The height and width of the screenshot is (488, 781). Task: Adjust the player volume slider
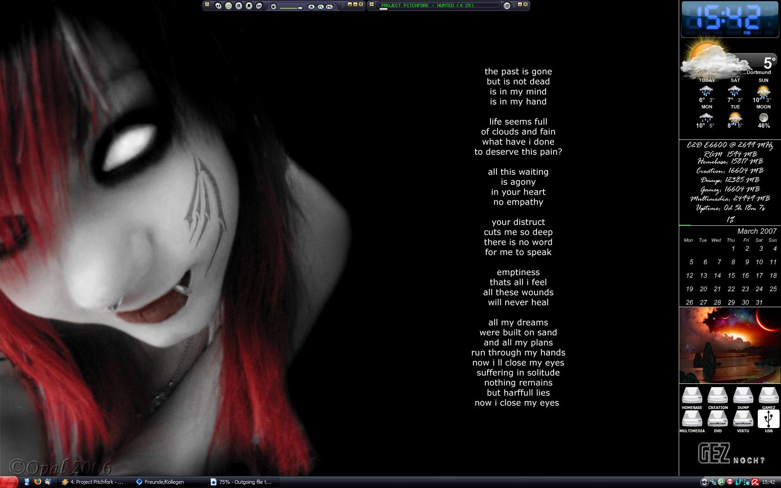pyautogui.click(x=291, y=8)
